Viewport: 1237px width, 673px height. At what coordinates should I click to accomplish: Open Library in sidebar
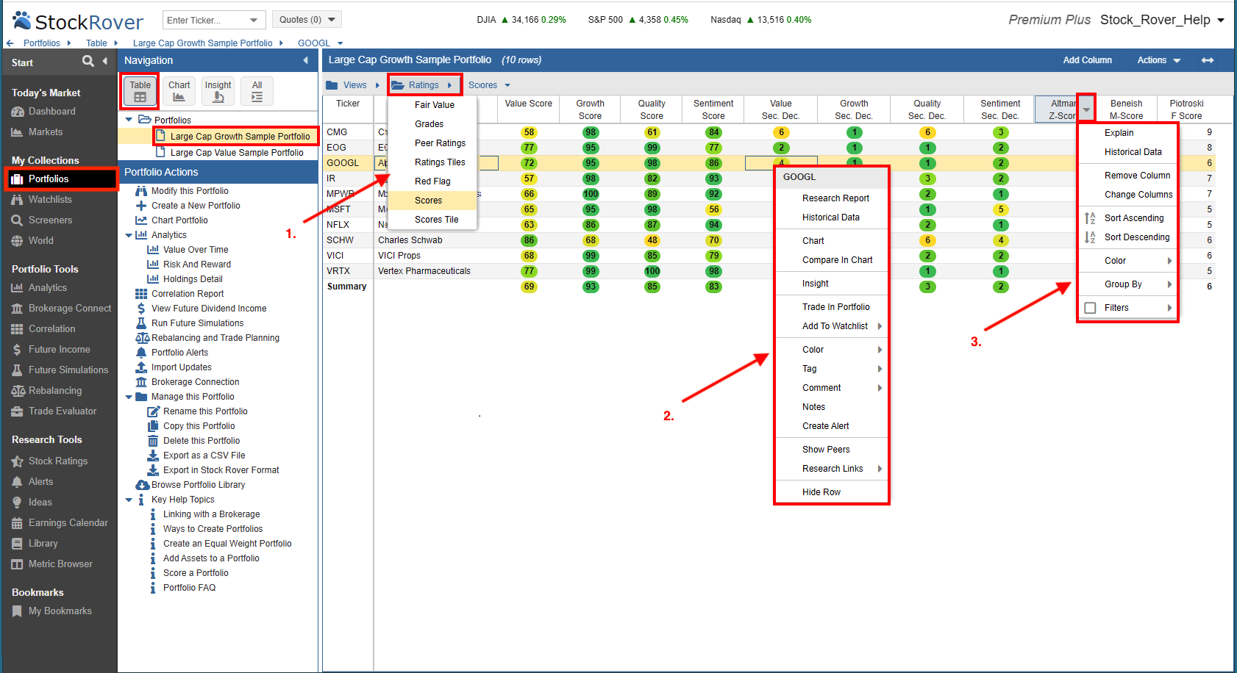point(43,544)
